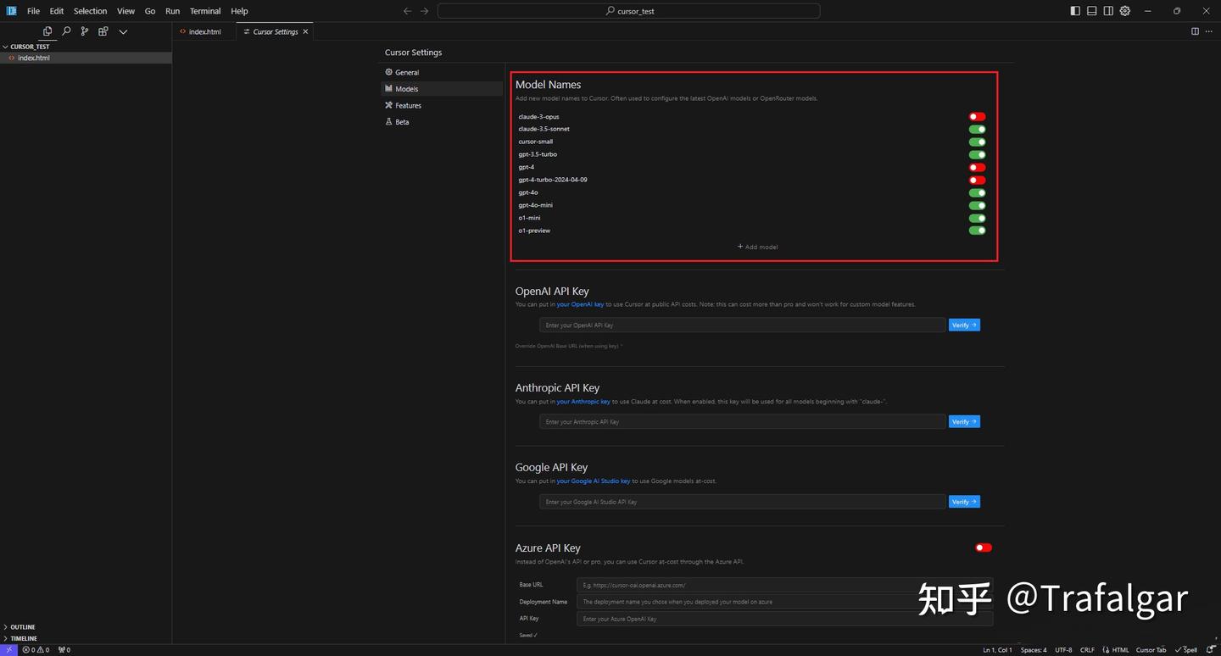Split the editor to the right
The image size is (1221, 656).
[x=1195, y=31]
